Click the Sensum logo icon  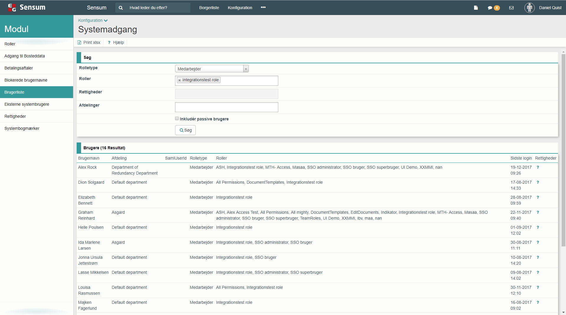coord(12,8)
